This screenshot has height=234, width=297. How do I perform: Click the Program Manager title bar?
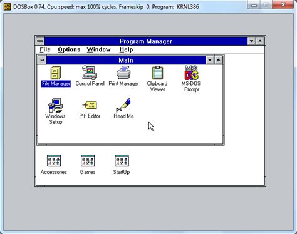[146, 41]
